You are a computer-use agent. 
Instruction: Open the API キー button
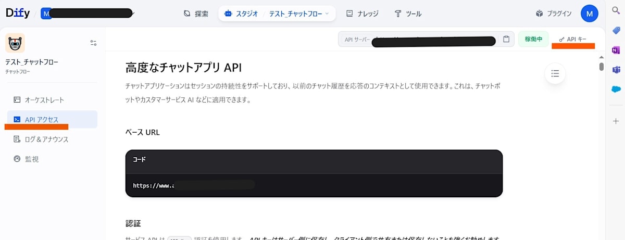(x=572, y=39)
